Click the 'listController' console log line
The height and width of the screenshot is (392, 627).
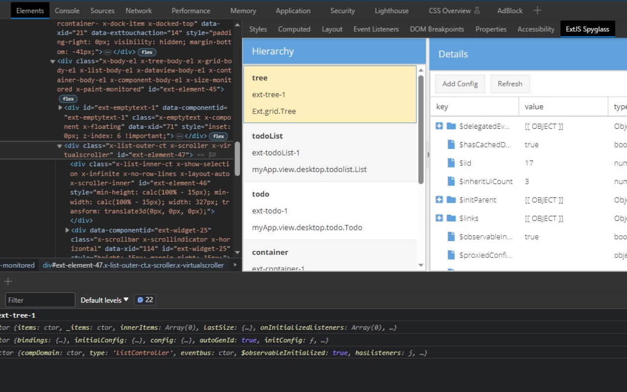[x=313, y=353]
